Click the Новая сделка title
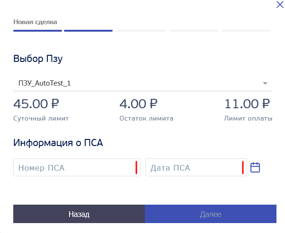 click(35, 22)
